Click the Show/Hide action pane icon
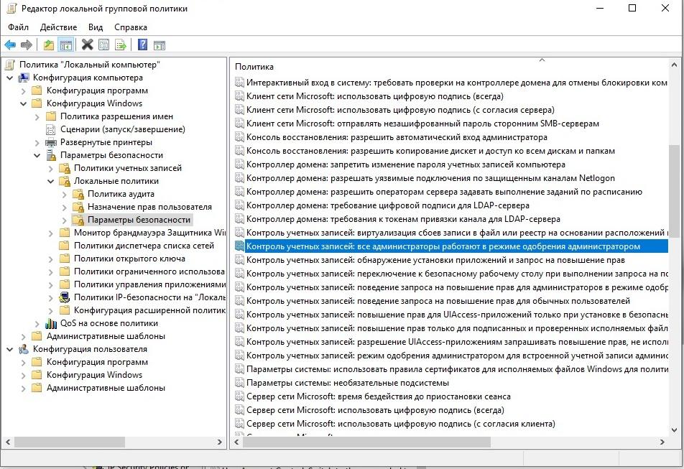684x469 pixels. coord(160,45)
